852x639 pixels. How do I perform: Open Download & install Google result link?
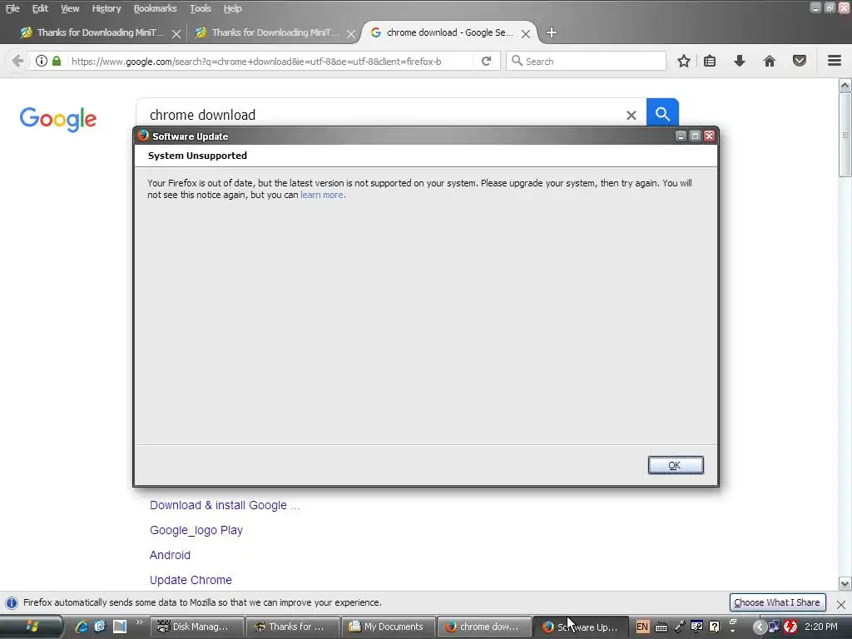coord(225,505)
